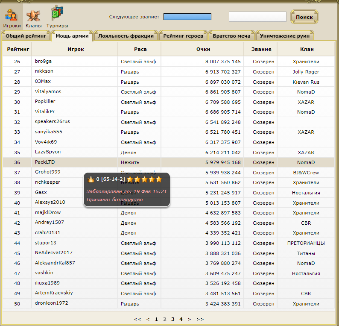Go to the next page with >

point(190,319)
